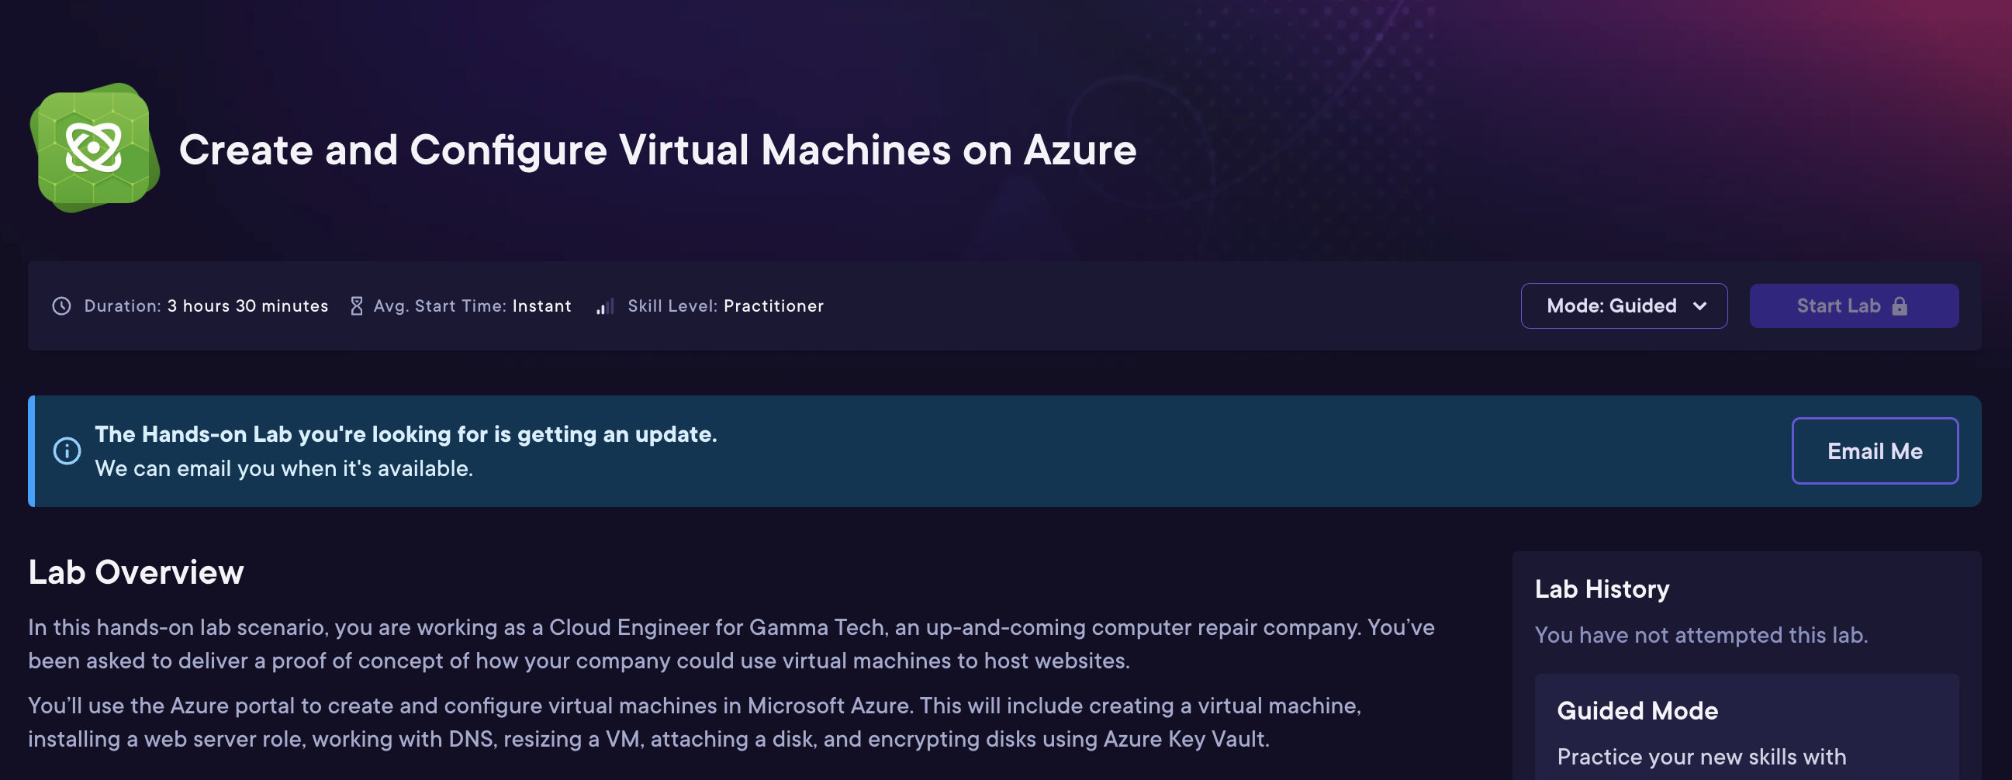Click the 'Instant' start time value

[x=542, y=306]
